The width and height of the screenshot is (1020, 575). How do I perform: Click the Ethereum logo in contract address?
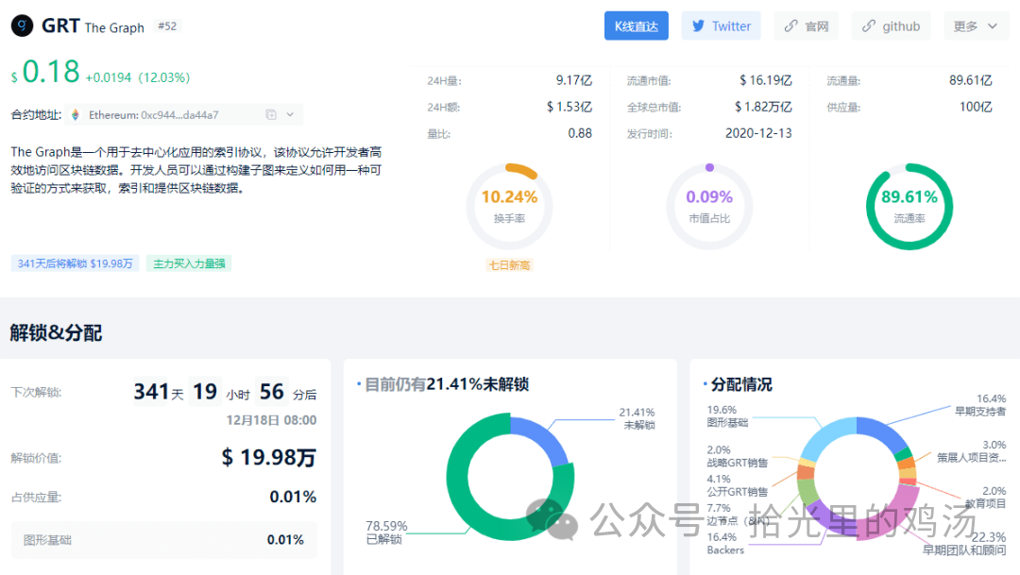point(76,114)
